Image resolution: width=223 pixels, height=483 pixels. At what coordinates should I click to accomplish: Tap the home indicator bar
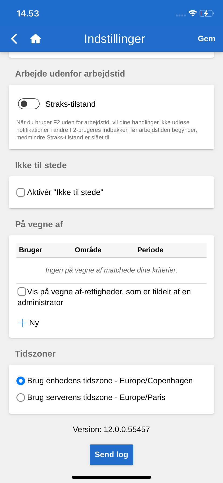click(111, 477)
